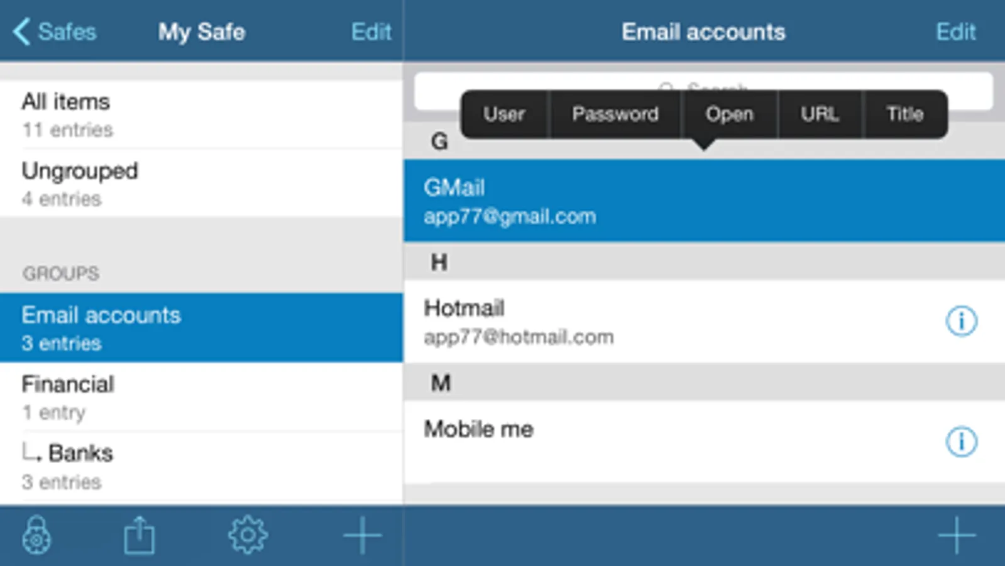Add a new group with left plus icon
This screenshot has width=1005, height=566.
362,536
